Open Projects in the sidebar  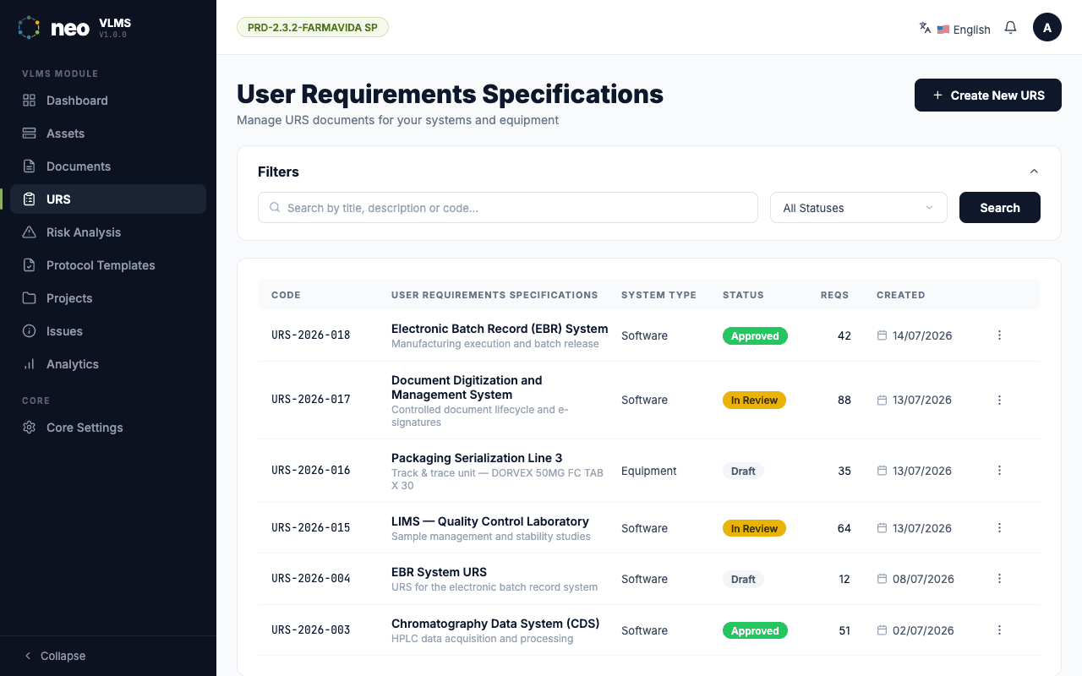pos(108,298)
